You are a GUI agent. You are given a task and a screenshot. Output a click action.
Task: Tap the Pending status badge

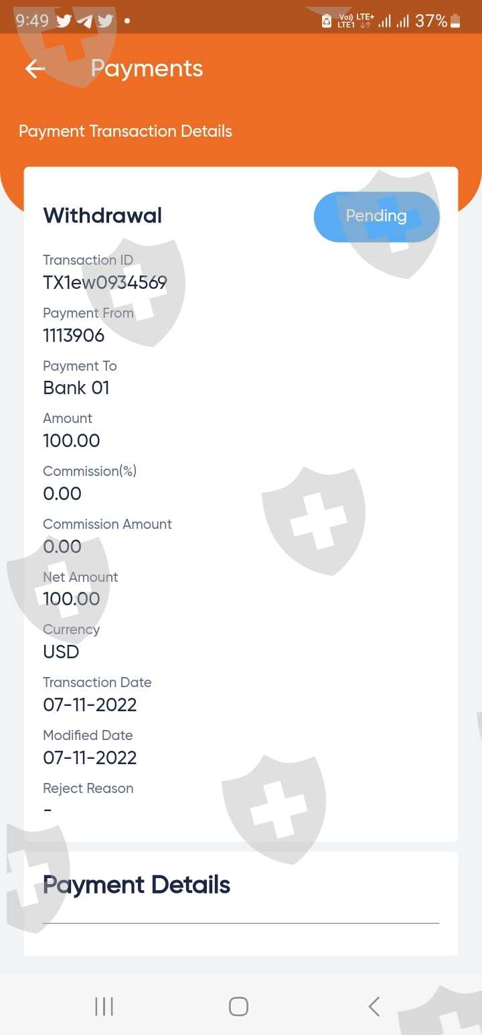coord(376,216)
